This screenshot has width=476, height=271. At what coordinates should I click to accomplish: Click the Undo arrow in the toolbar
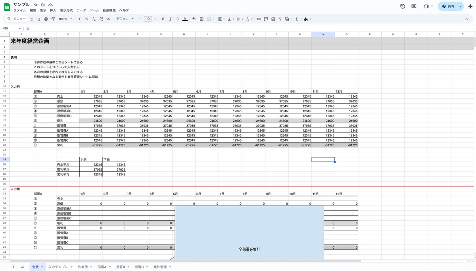[32, 19]
